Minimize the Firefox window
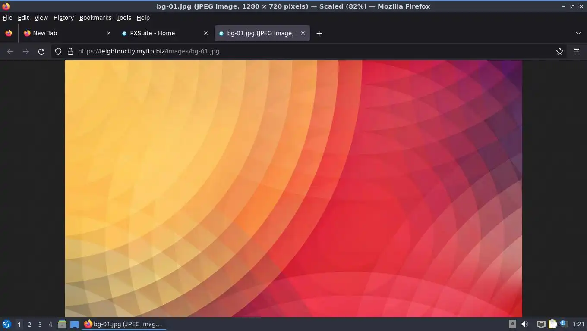 click(x=563, y=6)
